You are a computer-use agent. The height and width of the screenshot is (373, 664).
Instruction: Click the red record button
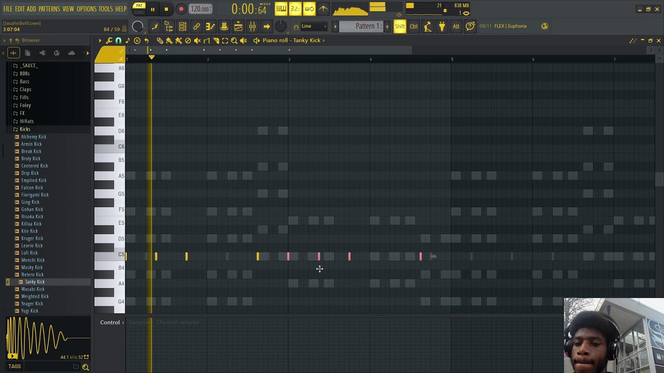(181, 9)
